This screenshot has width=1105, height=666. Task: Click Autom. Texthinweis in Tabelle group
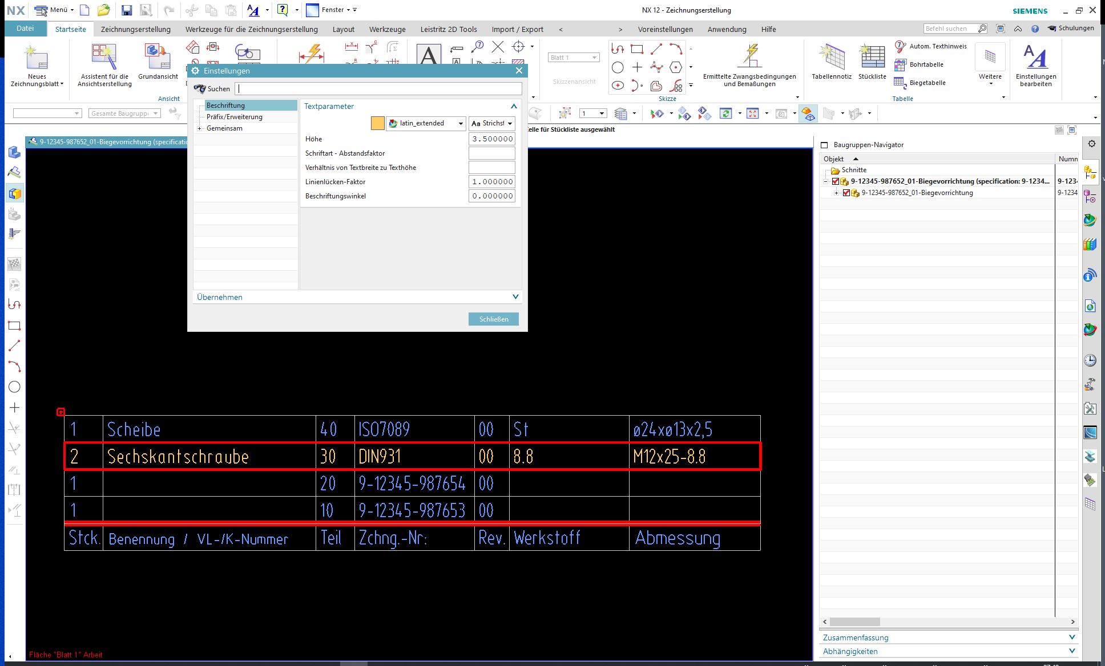tap(930, 46)
